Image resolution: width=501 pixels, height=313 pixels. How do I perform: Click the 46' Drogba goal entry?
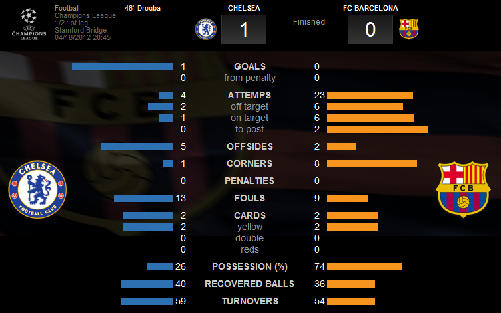(143, 8)
